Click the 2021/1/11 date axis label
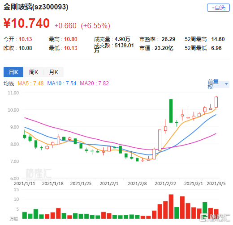233x225 pixels. pyautogui.click(x=25, y=183)
